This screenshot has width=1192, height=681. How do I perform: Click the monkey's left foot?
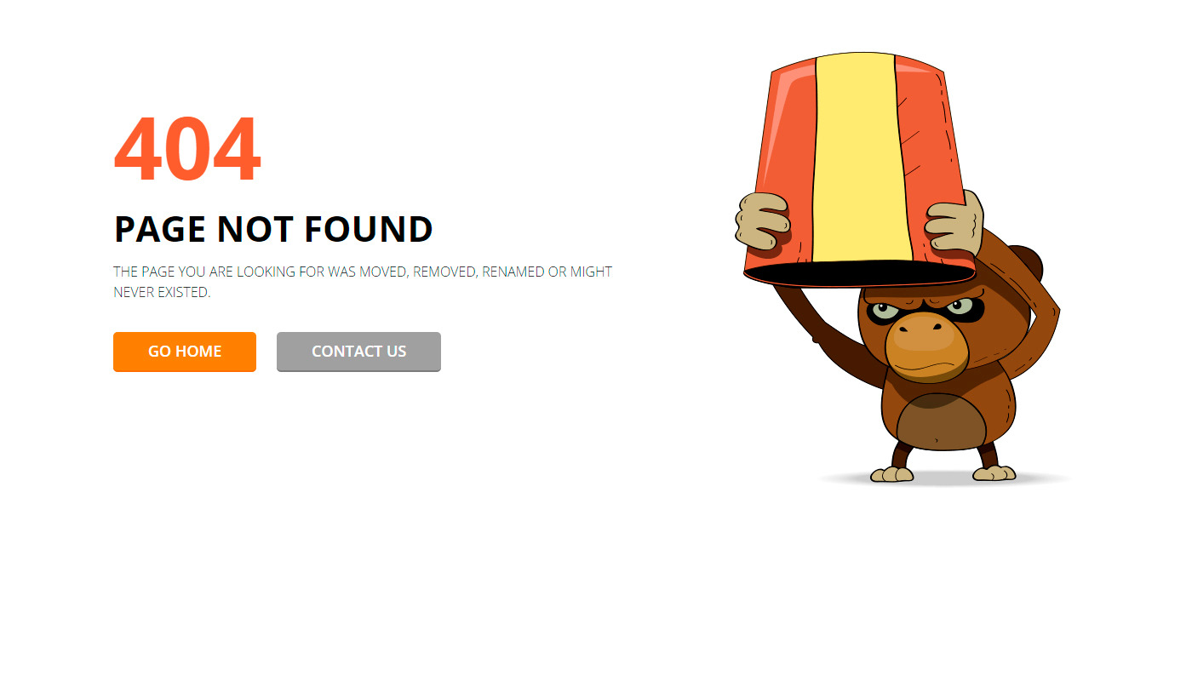coord(891,473)
